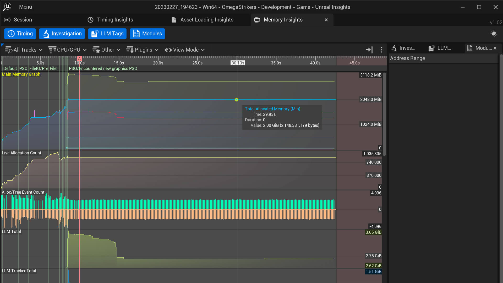Open the LLM... side panel tab

click(x=440, y=48)
